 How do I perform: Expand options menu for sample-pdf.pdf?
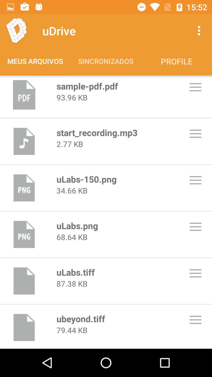196,87
